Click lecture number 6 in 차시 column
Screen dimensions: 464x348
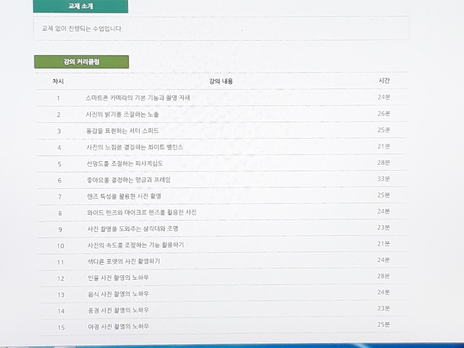coord(60,180)
